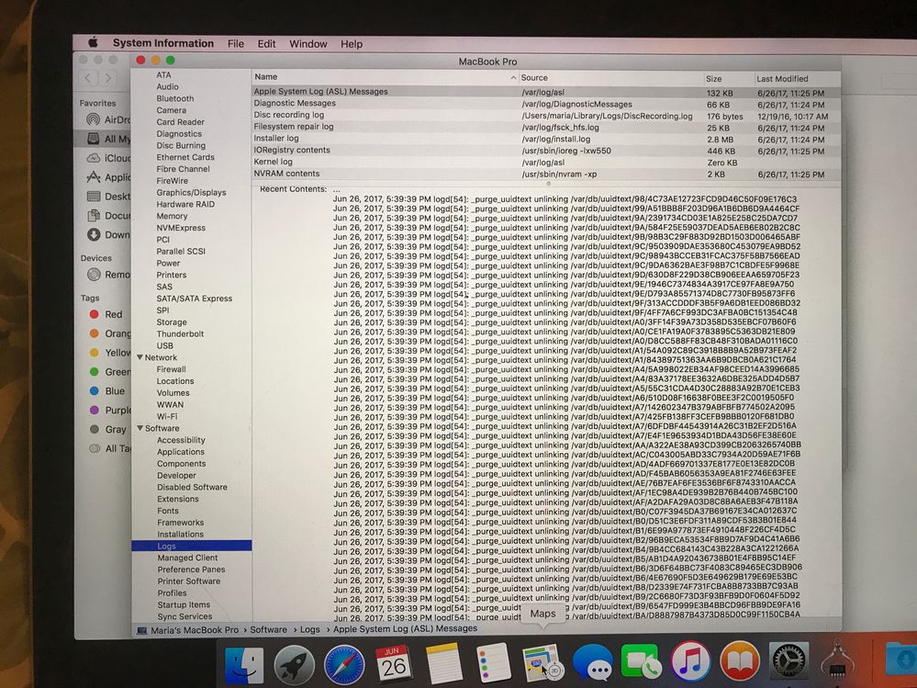Open iTunes music icon in Dock
This screenshot has height=688, width=917.
click(690, 661)
